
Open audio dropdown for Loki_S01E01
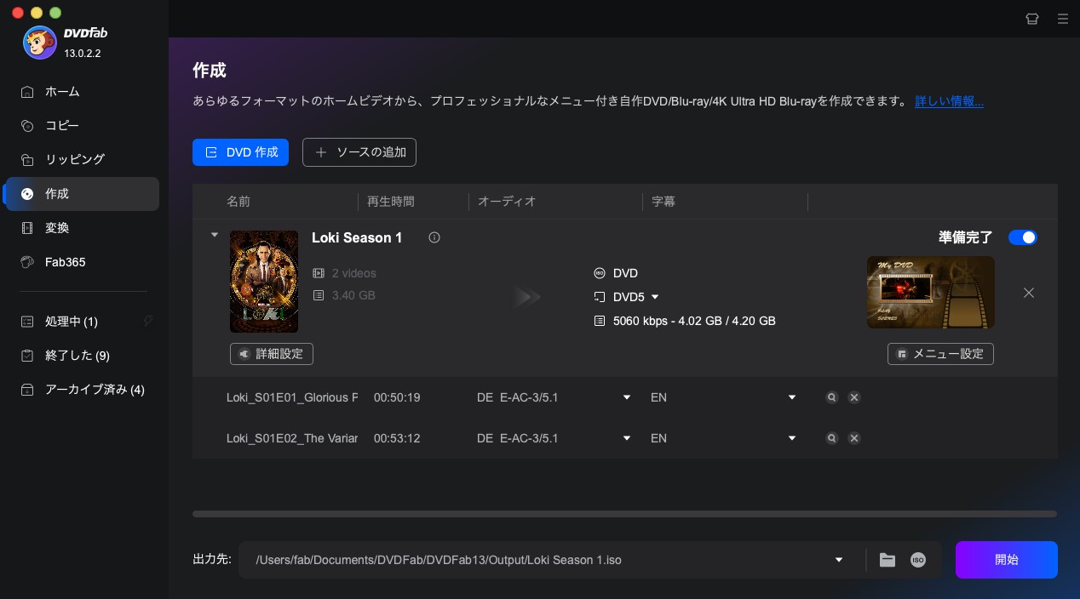[x=627, y=397]
